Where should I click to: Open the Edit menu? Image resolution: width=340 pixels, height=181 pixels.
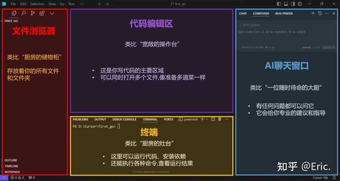pyautogui.click(x=23, y=4)
